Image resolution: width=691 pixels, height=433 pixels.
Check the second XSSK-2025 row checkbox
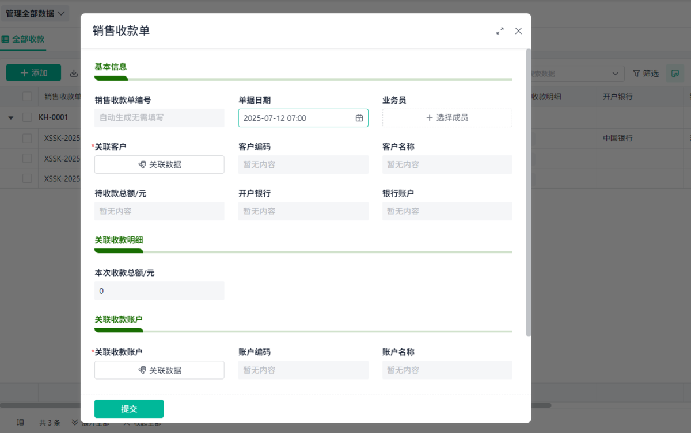[x=27, y=158]
